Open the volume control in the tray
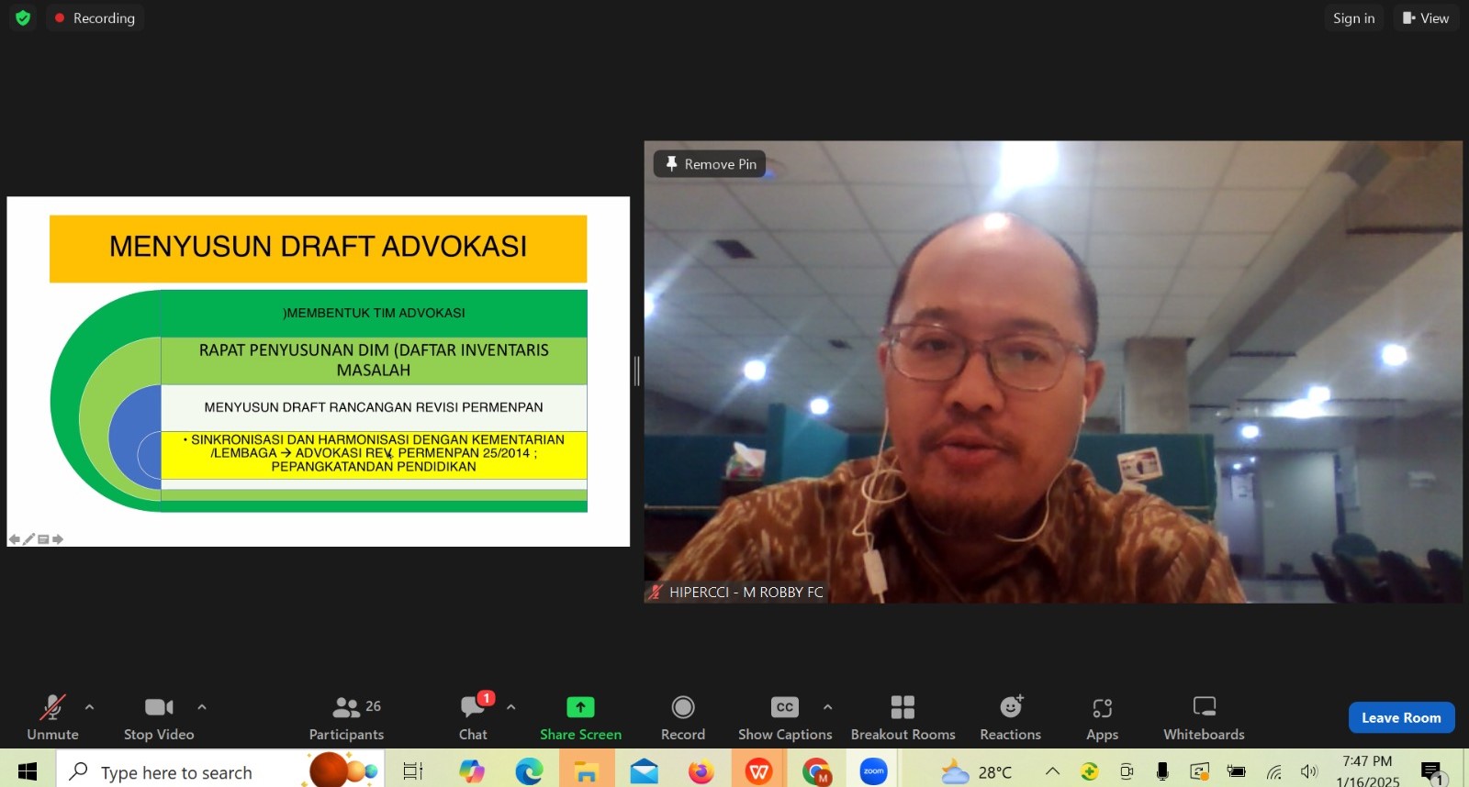 click(x=1309, y=771)
